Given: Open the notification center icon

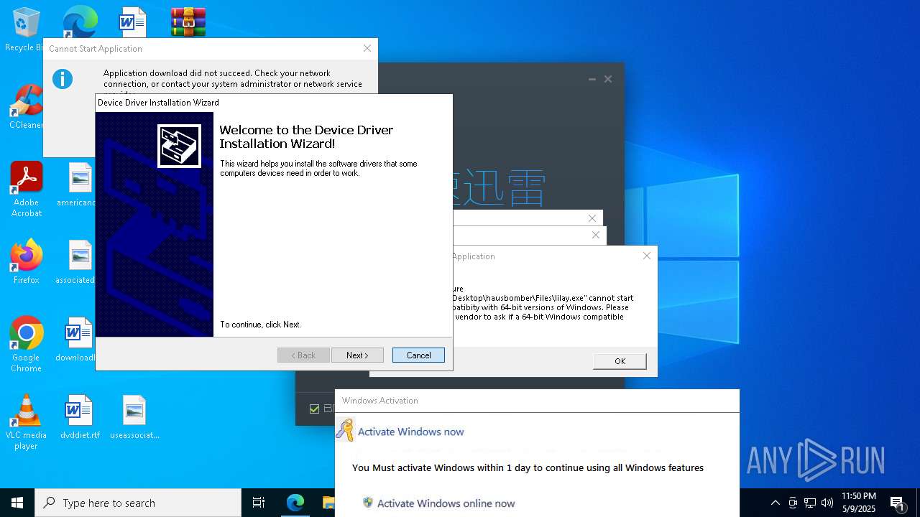Looking at the screenshot, I should coord(897,503).
